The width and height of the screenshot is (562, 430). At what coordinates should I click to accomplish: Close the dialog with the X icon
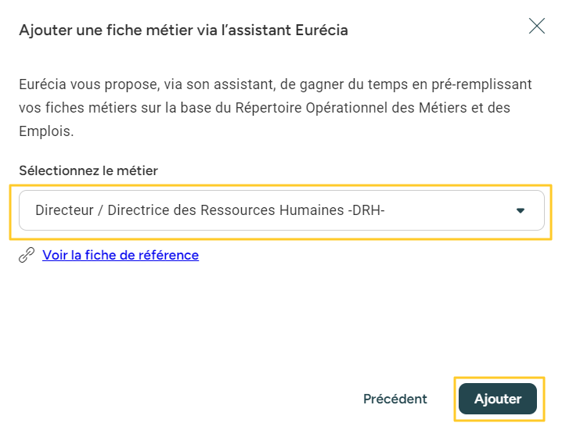tap(537, 27)
